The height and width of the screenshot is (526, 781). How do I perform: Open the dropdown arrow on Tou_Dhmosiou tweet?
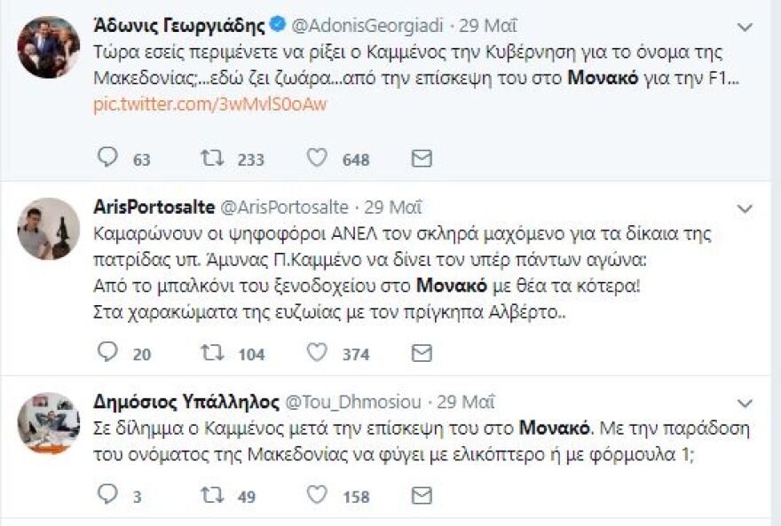point(745,404)
